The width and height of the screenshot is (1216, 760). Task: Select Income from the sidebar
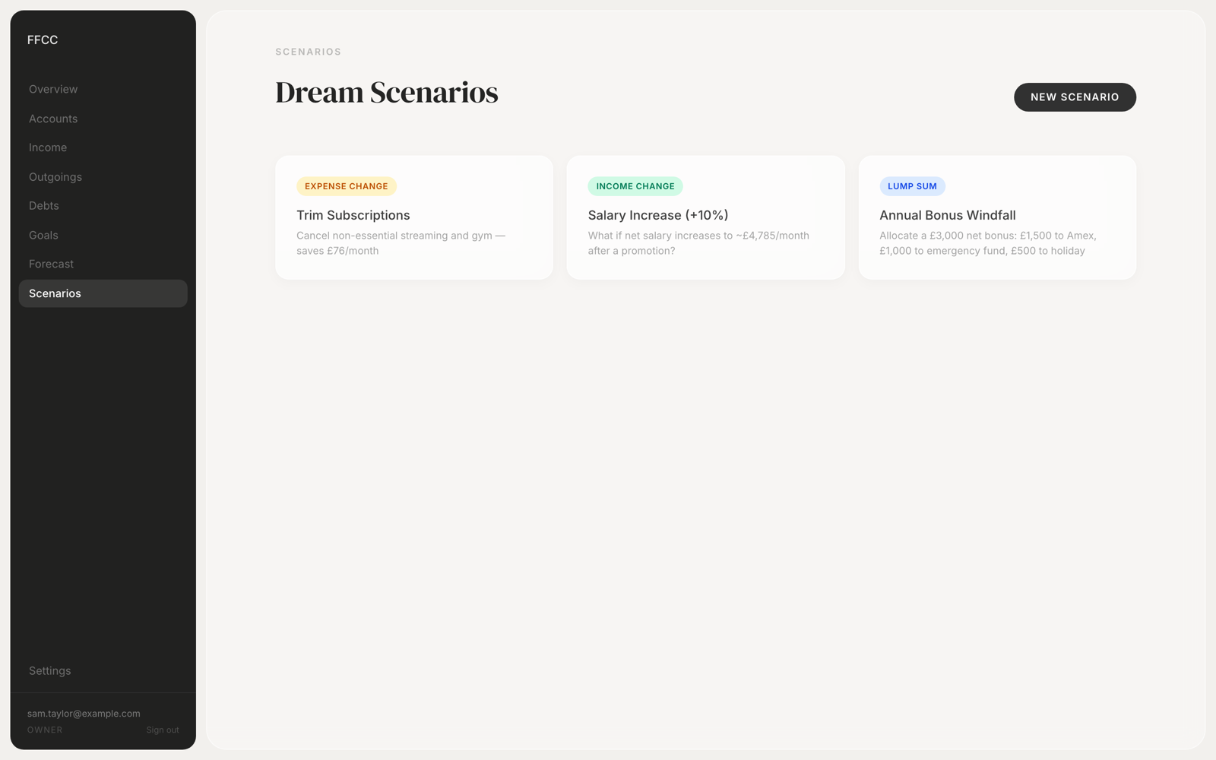(103, 147)
